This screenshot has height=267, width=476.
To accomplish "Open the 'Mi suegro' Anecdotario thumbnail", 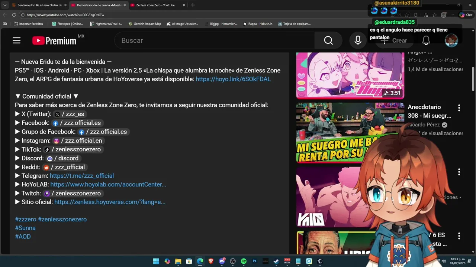I will tap(350, 133).
